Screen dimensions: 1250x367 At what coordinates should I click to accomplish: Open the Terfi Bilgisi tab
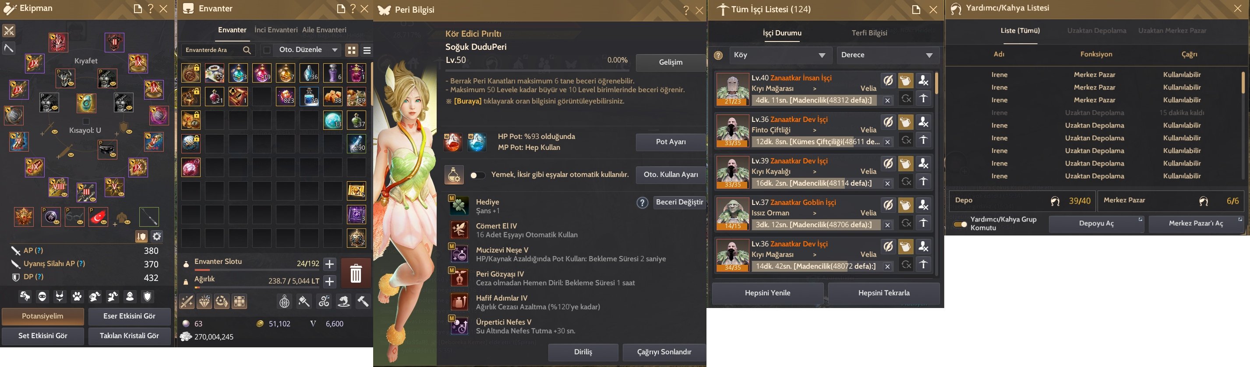coord(869,33)
